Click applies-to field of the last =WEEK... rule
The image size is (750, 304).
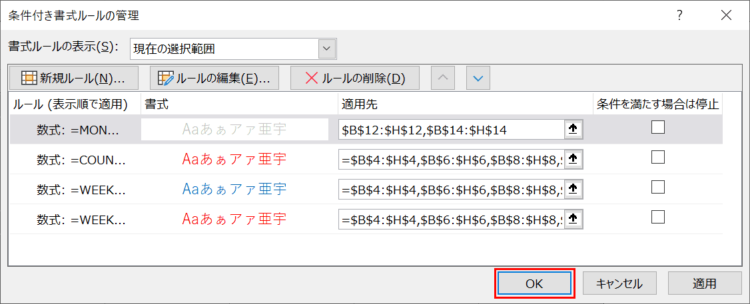point(452,220)
